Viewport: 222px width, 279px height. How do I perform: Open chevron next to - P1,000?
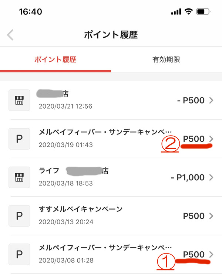[211, 177]
